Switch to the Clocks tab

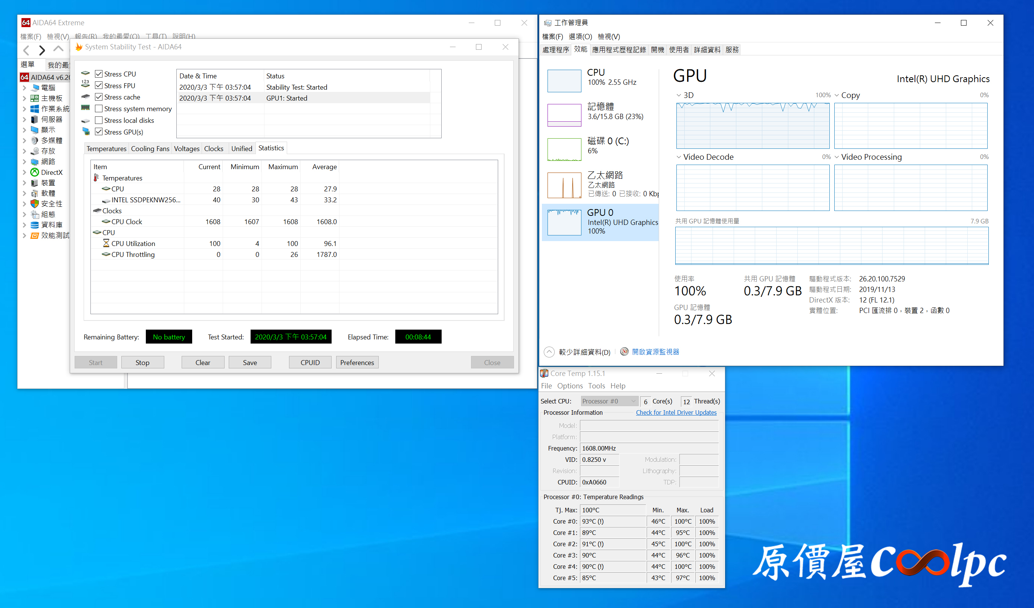point(214,148)
